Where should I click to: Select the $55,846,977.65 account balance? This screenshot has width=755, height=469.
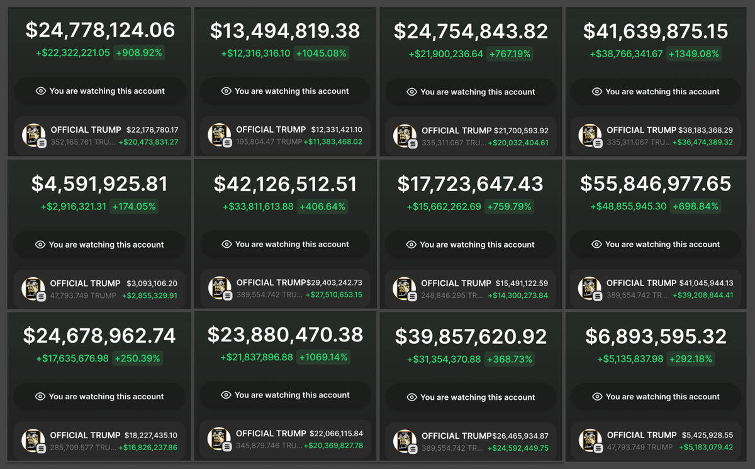656,184
